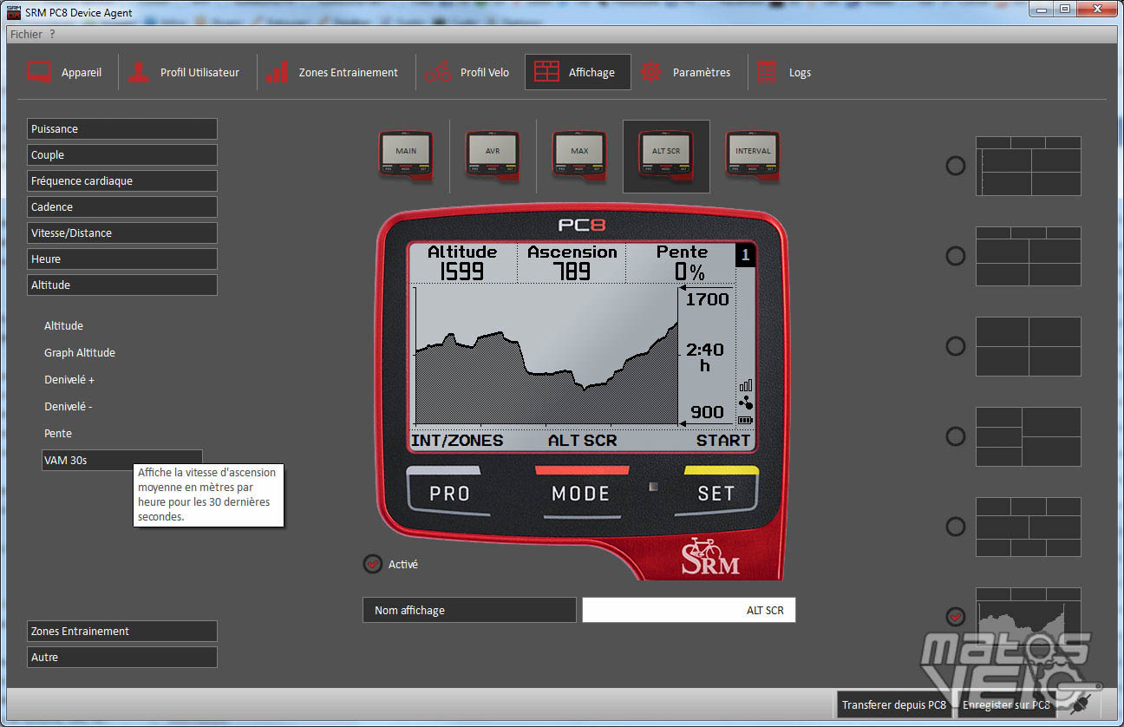Viewport: 1124px width, 727px height.
Task: Click the Paramètres gear icon
Action: coord(650,73)
